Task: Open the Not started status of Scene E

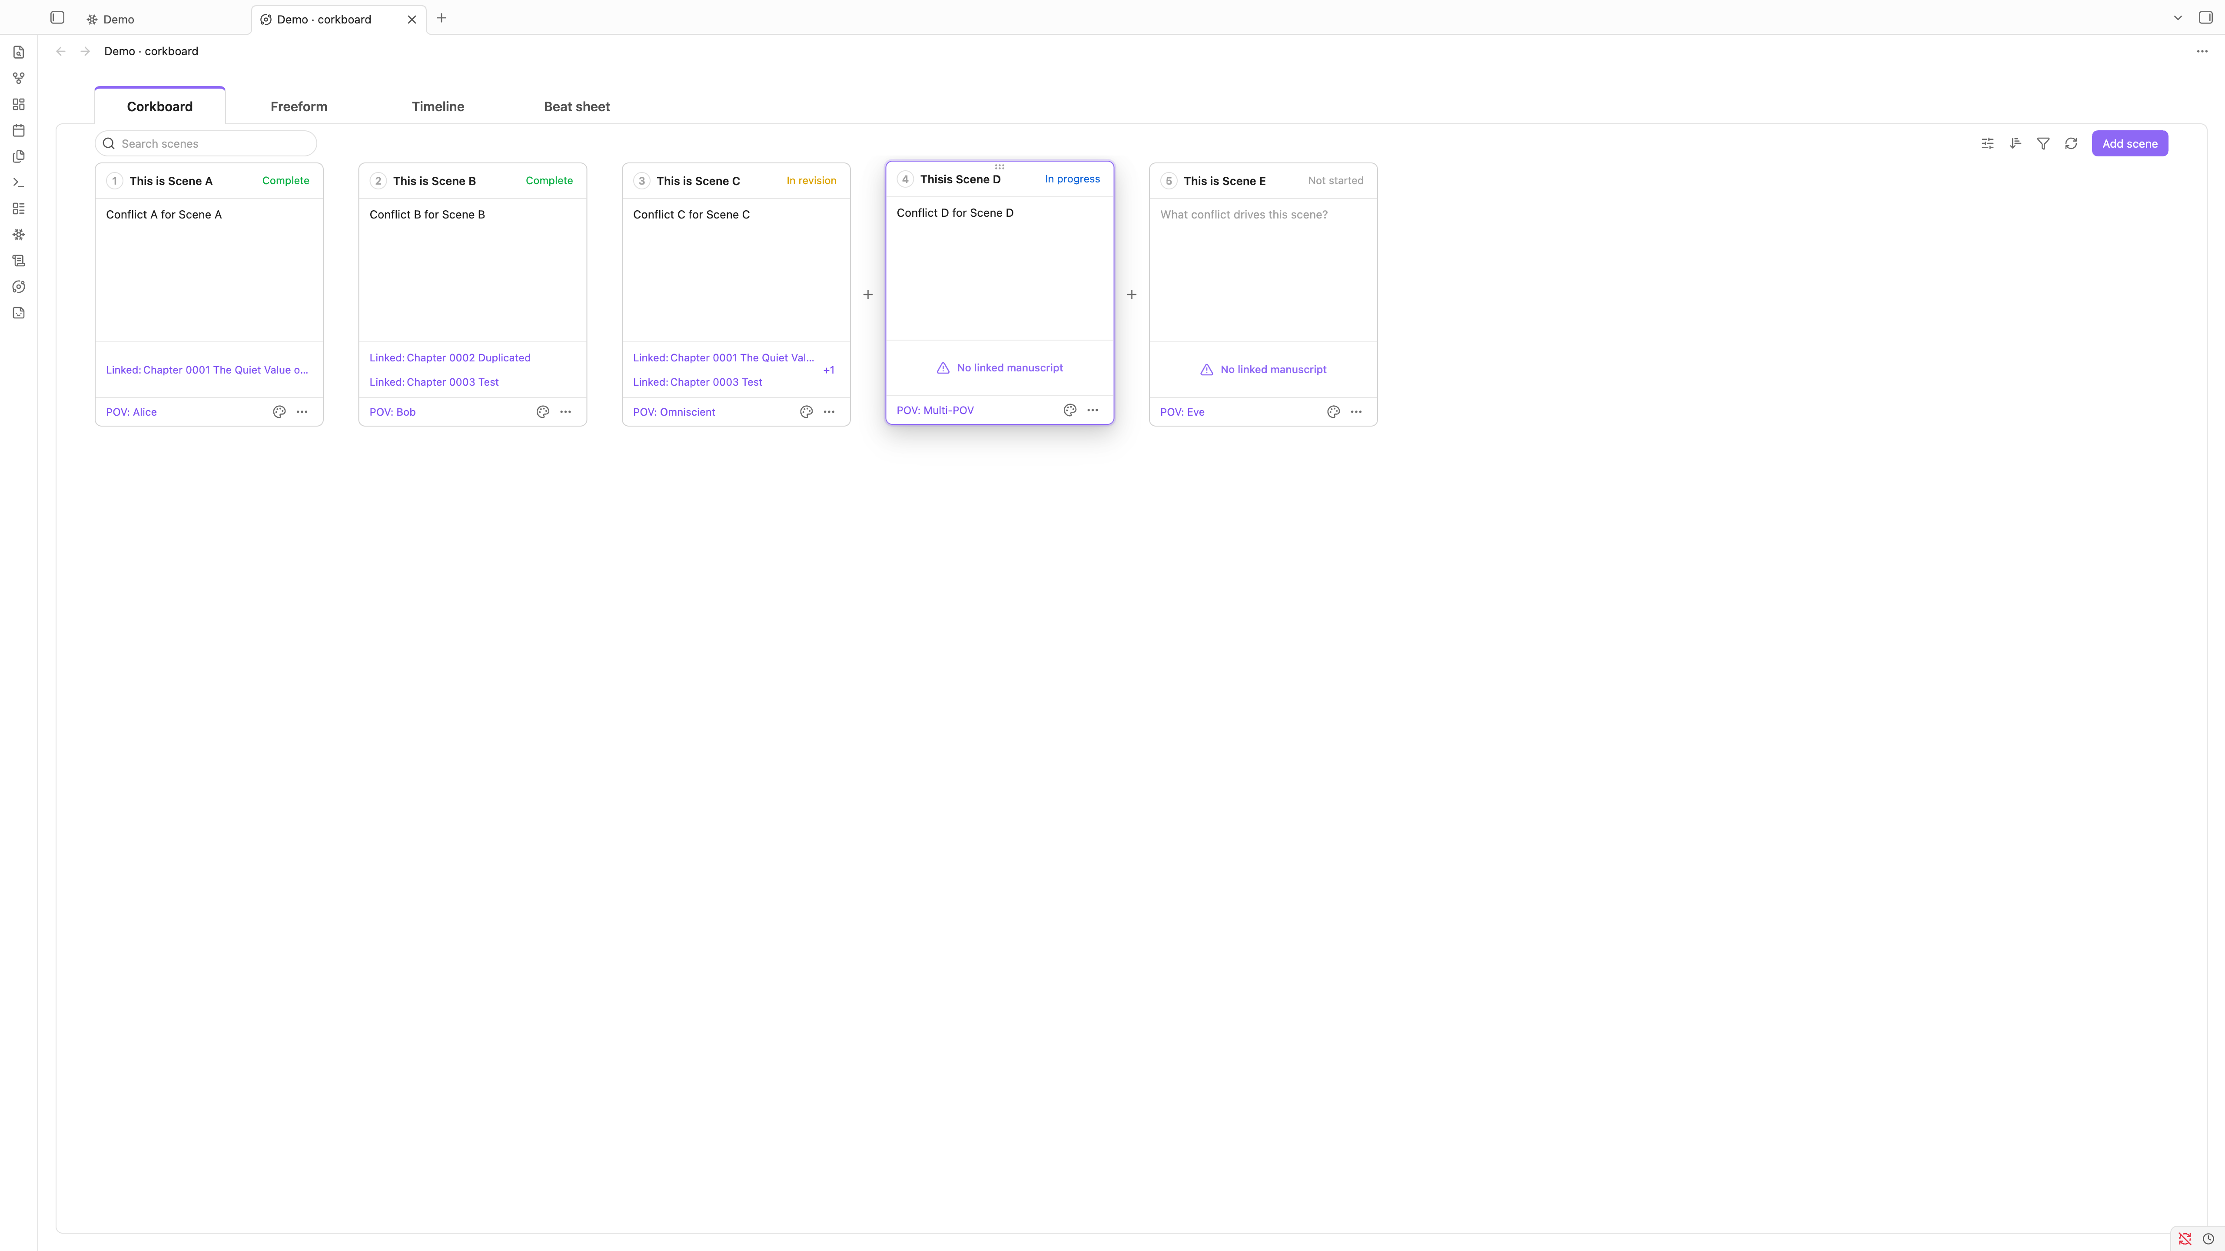Action: [x=1335, y=180]
